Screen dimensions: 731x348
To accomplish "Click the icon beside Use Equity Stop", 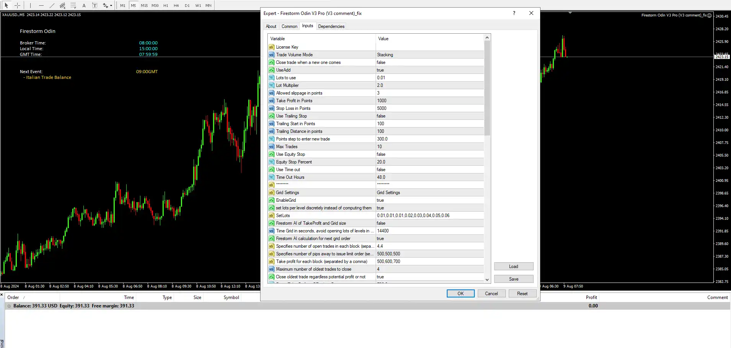I will (271, 154).
